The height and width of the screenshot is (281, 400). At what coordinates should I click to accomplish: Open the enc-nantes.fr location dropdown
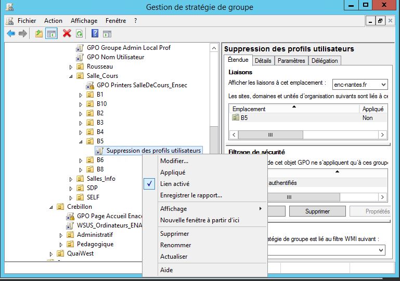pos(360,84)
